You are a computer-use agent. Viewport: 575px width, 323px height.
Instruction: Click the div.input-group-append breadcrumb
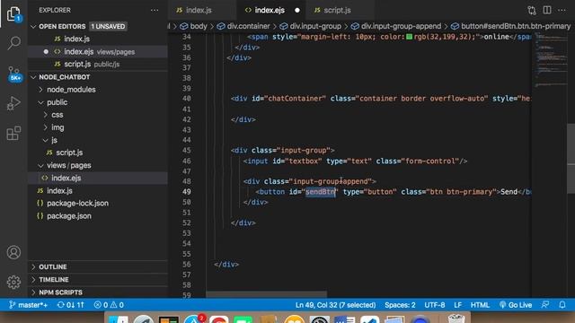(x=401, y=26)
